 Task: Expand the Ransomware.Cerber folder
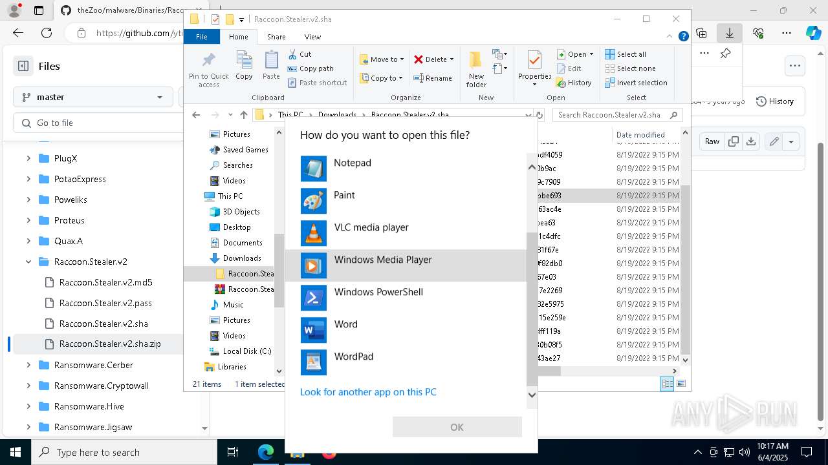[28, 365]
